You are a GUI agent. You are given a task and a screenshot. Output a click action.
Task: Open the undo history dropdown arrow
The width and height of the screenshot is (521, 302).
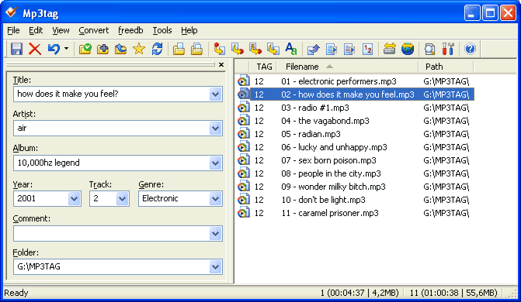[x=67, y=49]
